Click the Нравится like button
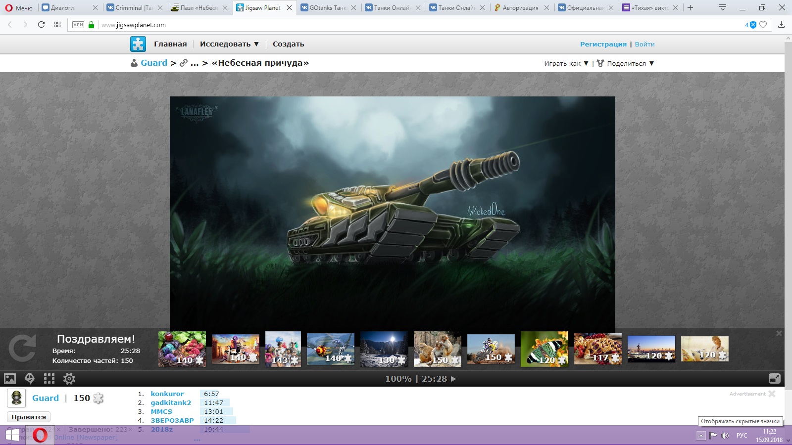Image resolution: width=792 pixels, height=445 pixels. coord(29,417)
